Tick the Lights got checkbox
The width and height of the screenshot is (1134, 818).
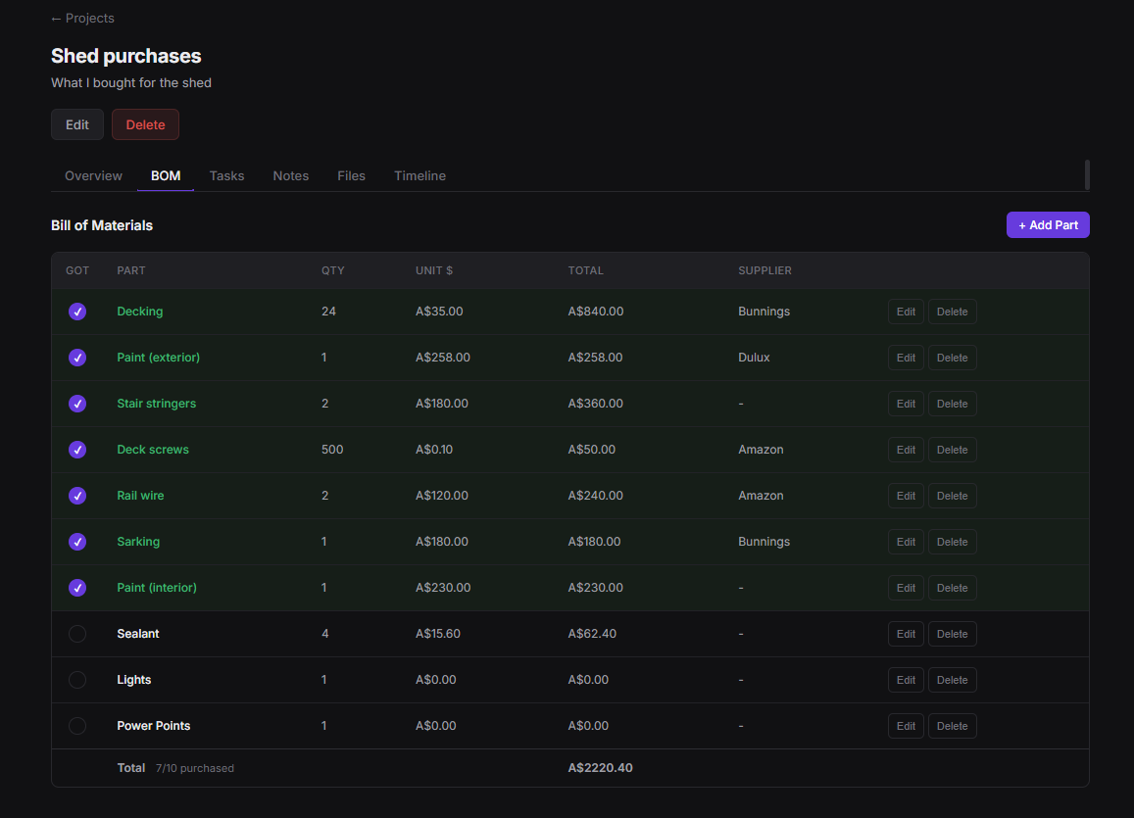tap(77, 680)
